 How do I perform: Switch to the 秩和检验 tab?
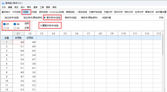[43, 12]
